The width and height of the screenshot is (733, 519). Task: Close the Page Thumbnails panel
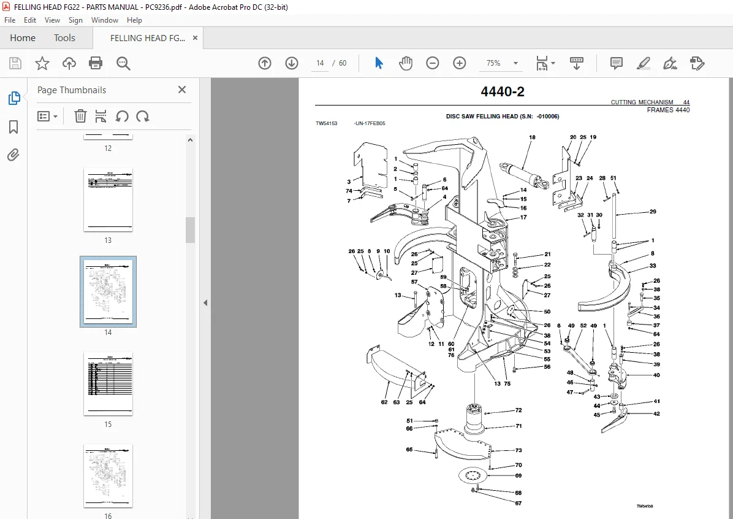point(182,90)
